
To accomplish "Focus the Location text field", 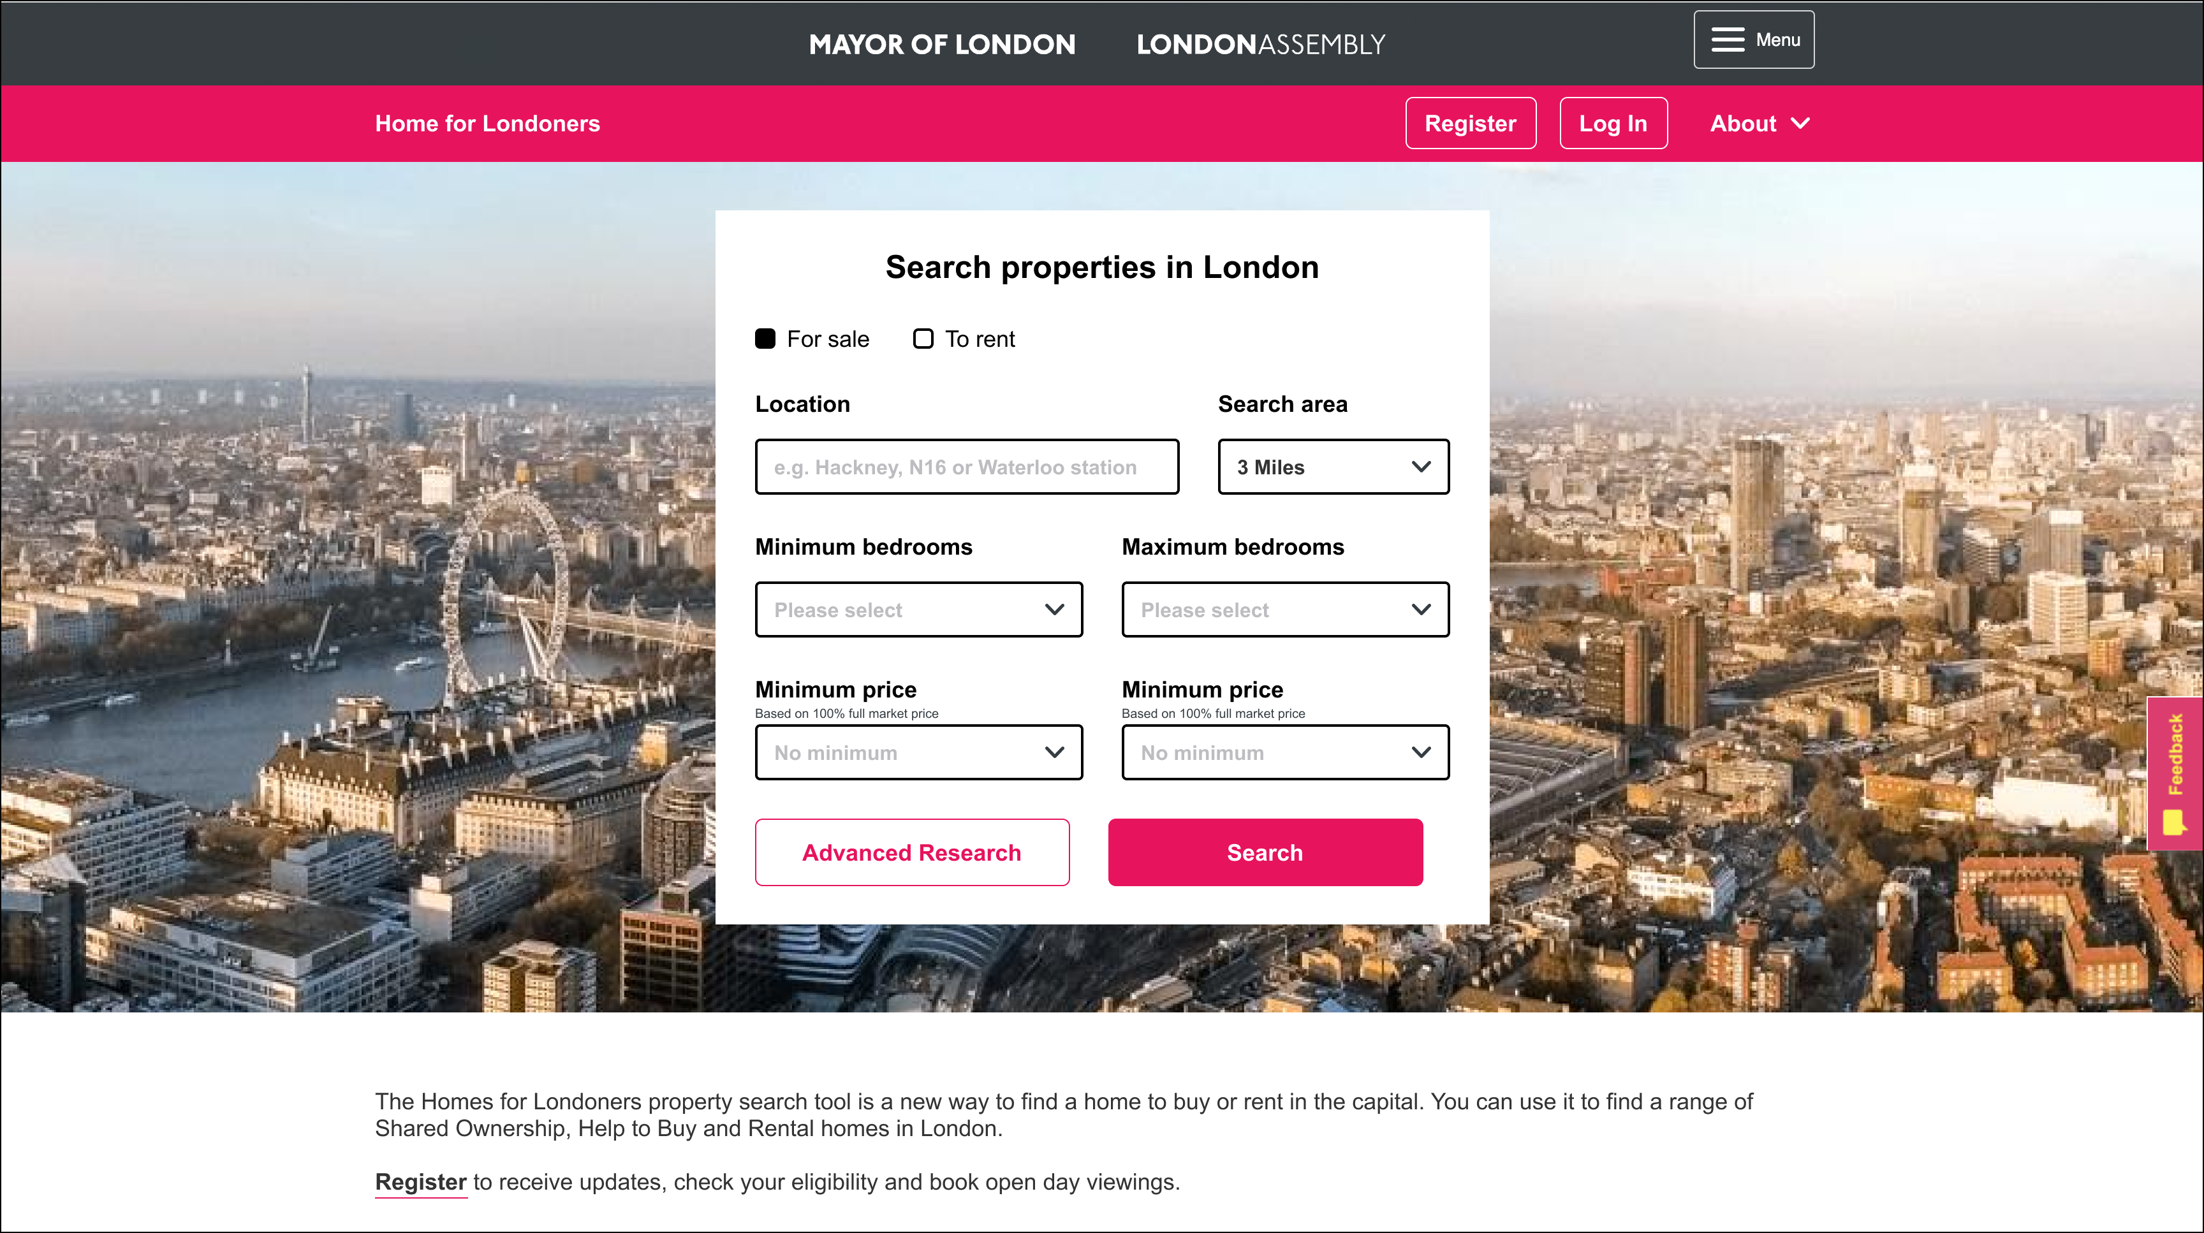I will 967,467.
